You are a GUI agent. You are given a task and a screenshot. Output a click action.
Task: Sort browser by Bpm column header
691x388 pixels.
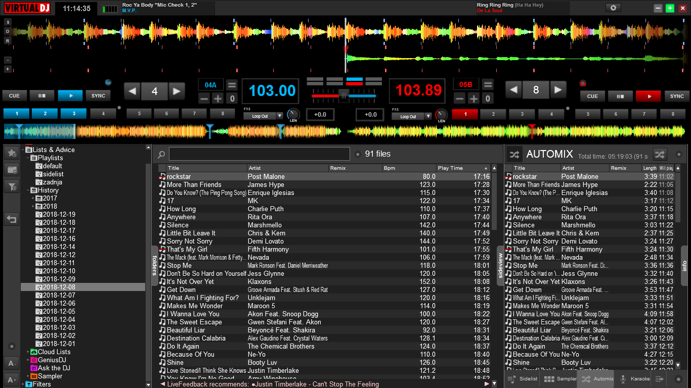(409, 168)
